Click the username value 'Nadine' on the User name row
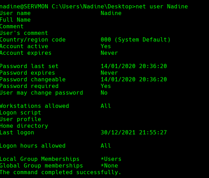The image size is (209, 178). click(x=111, y=13)
